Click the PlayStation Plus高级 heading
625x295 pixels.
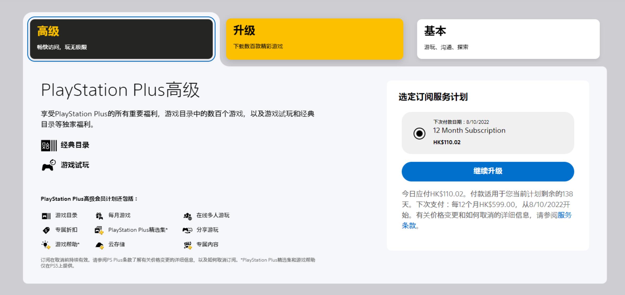[121, 90]
